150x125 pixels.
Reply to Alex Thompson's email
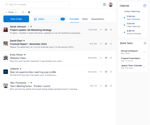[101, 86]
